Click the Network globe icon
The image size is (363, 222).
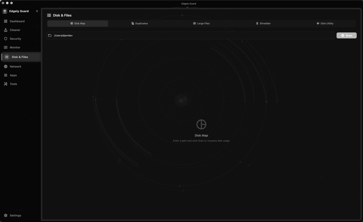(x=6, y=66)
